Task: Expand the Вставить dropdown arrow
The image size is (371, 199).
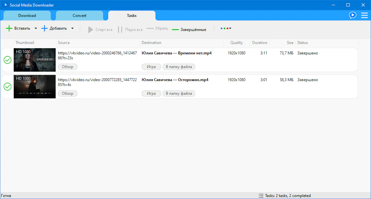Action: [36, 29]
